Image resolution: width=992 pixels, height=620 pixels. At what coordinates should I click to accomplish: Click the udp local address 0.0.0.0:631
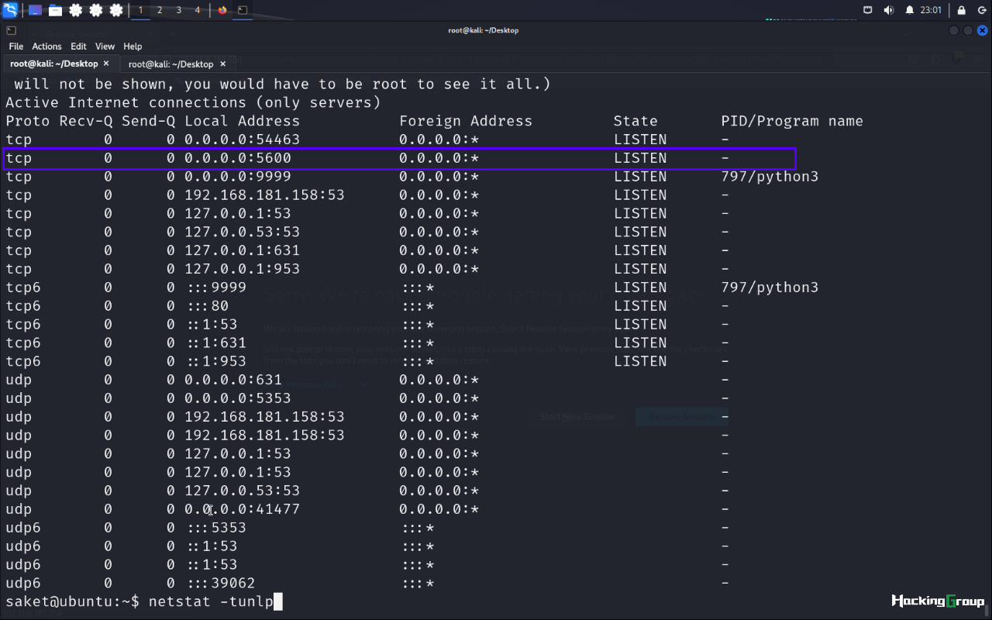pos(233,380)
